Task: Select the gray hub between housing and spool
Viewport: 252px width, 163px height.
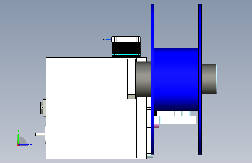Action: coord(144,79)
